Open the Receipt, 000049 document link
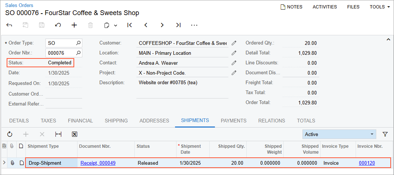The image size is (394, 175). (98, 163)
